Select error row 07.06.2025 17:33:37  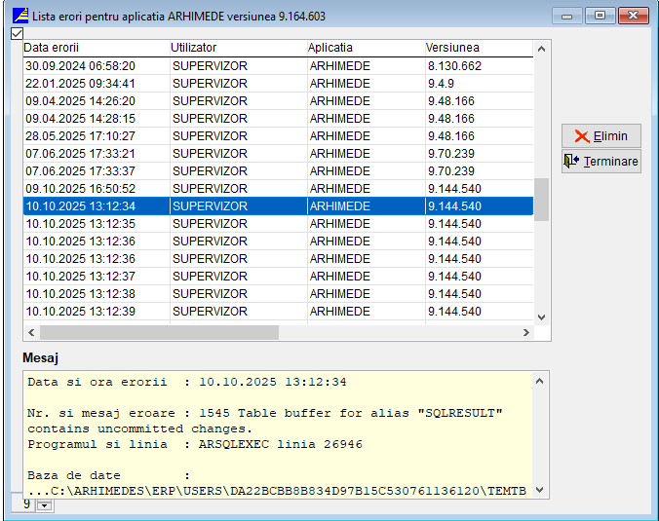click(x=278, y=171)
